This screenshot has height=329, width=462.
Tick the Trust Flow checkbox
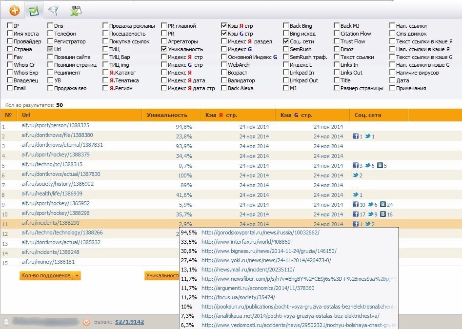[337, 41]
